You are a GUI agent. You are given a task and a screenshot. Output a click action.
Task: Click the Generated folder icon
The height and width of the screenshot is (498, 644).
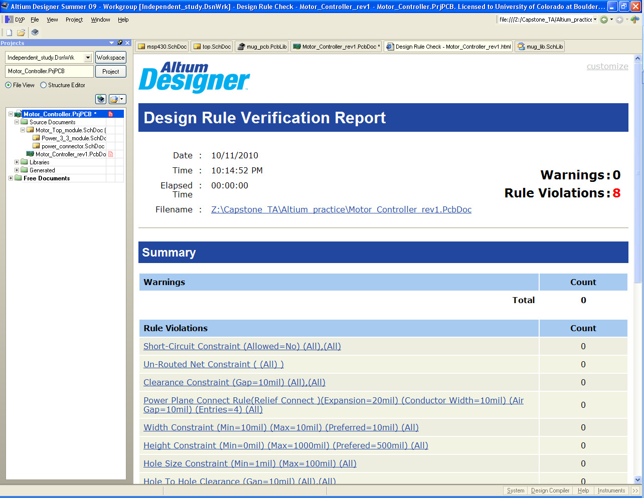(x=24, y=170)
